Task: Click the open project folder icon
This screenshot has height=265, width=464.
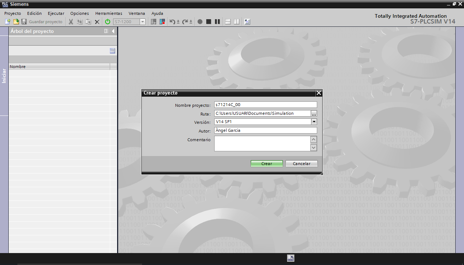Action: click(x=16, y=22)
